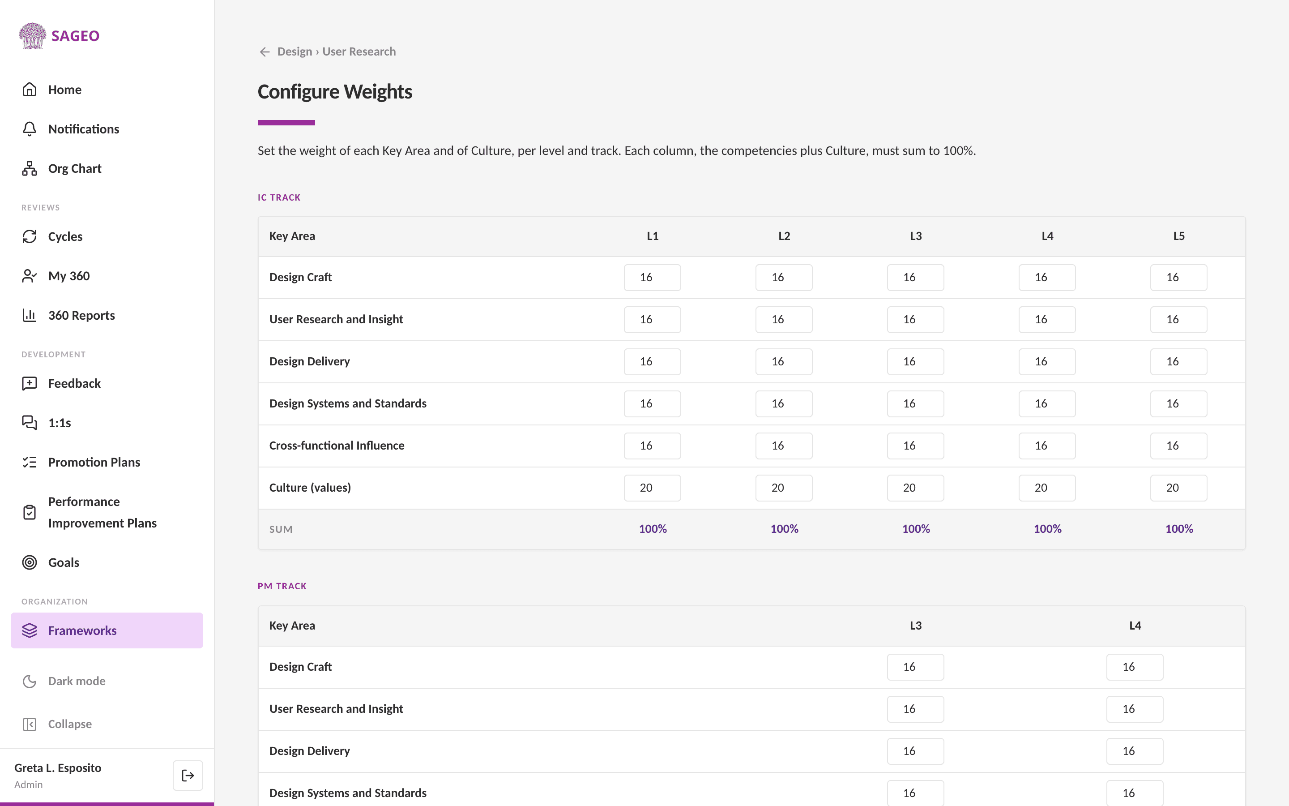1289x806 pixels.
Task: Click the User Research breadcrumb link
Action: 359,51
